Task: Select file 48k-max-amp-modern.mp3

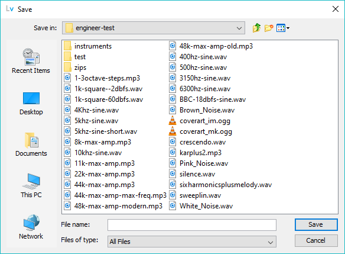Action: tap(113, 206)
